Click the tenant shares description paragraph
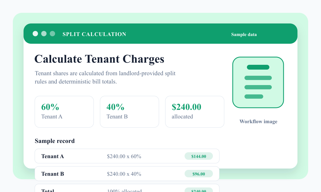 105,77
